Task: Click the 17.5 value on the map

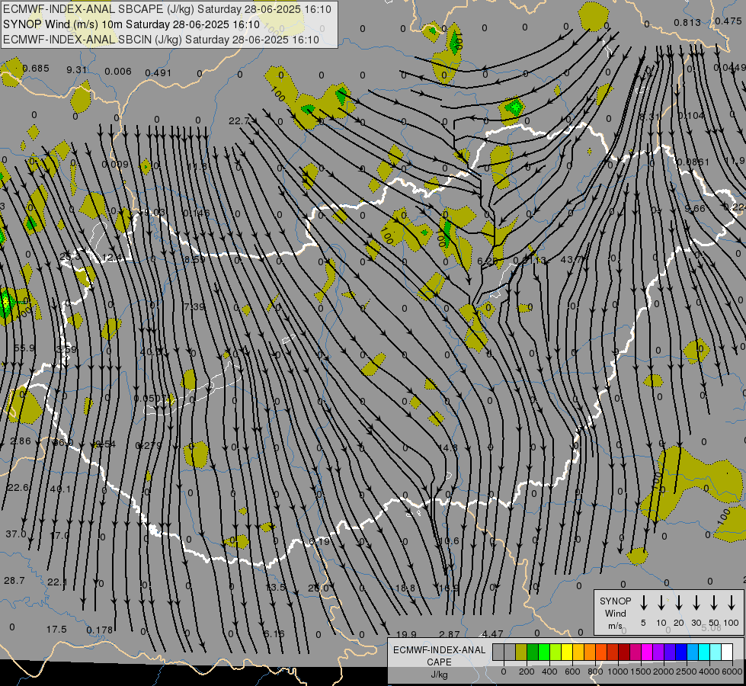Action: [x=56, y=630]
